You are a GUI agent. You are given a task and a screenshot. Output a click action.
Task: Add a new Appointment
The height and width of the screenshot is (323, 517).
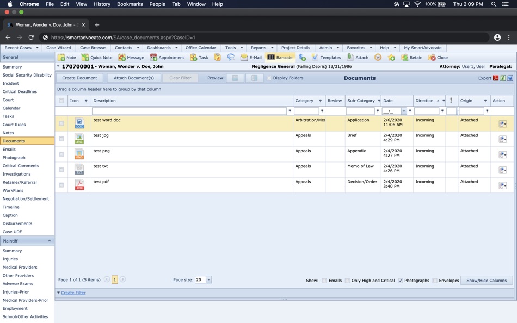167,57
